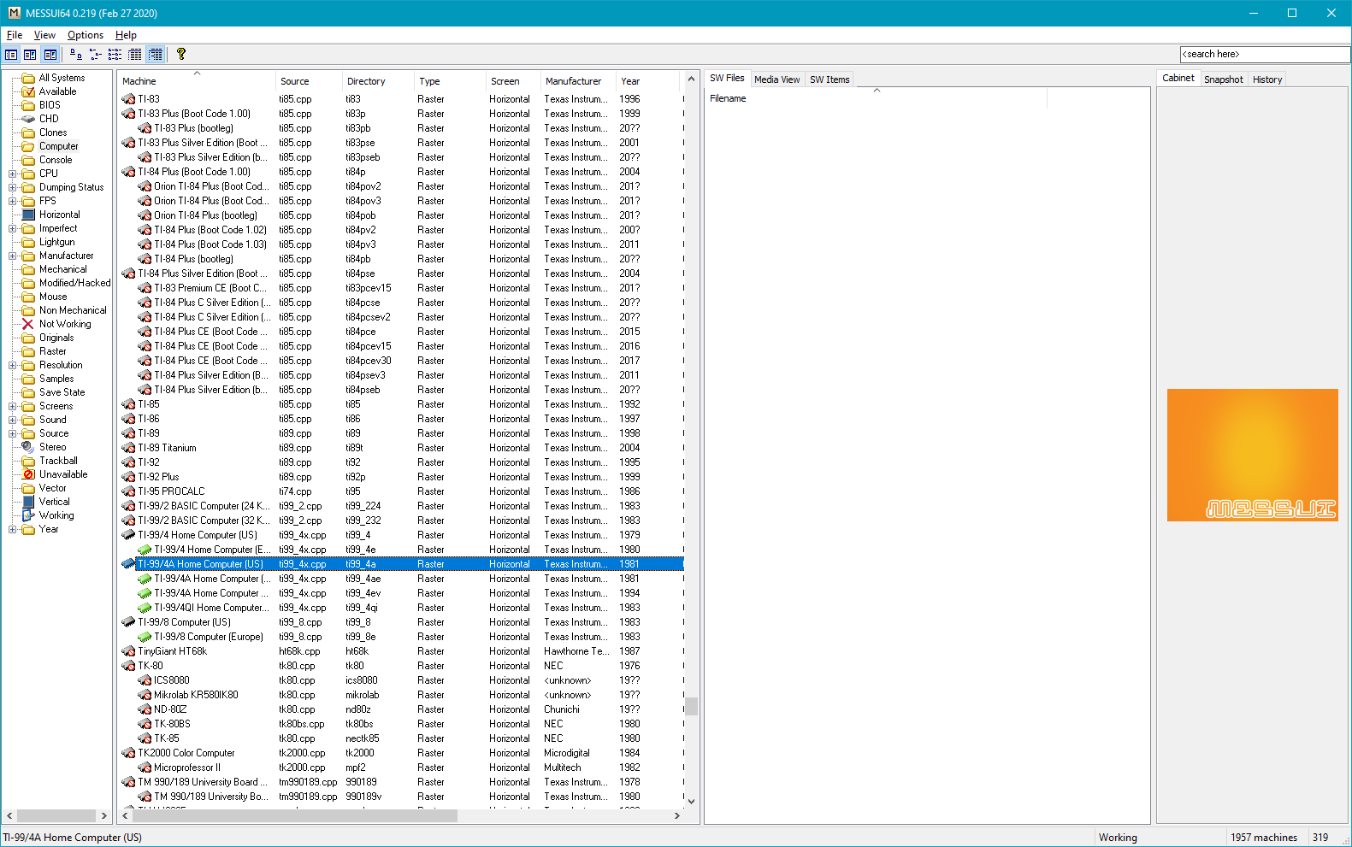Open the View menu
Screen dimensions: 1352x847
point(44,35)
